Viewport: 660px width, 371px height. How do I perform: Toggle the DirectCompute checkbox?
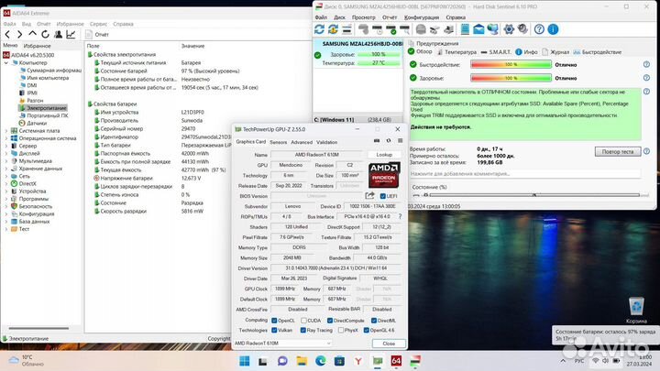(330, 321)
